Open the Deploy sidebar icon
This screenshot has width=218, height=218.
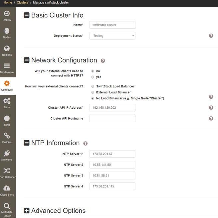(7, 14)
